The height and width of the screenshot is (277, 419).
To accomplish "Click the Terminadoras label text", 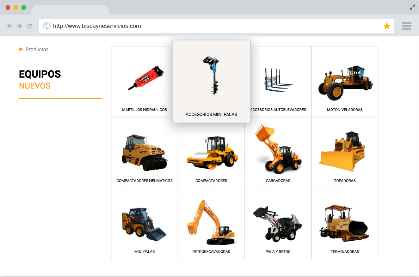I will 345,252.
